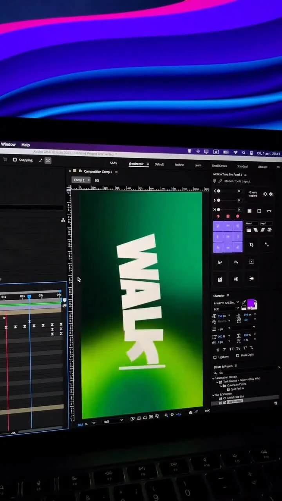This screenshot has height=501, width=282.
Task: Click the copy keyframes diamond icon
Action: click(x=265, y=194)
